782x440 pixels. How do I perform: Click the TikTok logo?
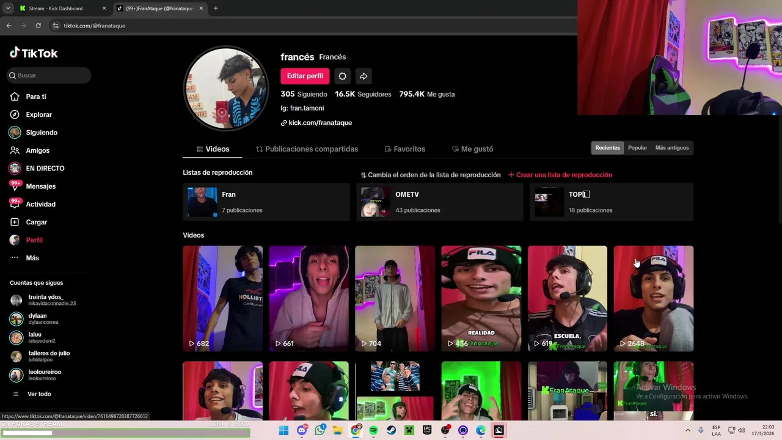tap(34, 53)
